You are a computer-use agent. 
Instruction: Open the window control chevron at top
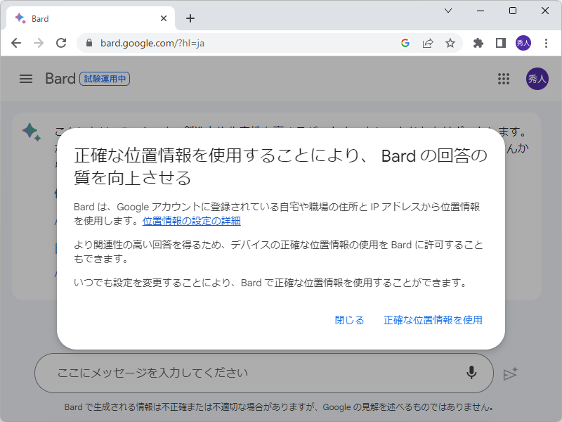click(x=447, y=11)
